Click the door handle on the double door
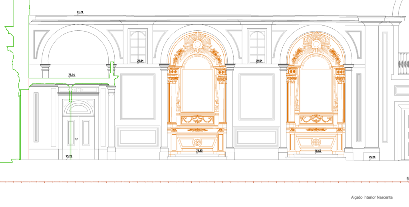 [x=75, y=139]
